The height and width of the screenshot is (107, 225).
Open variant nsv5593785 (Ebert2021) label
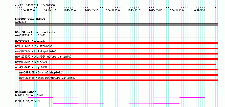tap(32, 62)
